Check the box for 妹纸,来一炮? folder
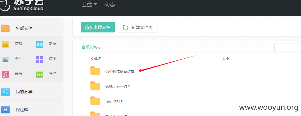 [82, 87]
